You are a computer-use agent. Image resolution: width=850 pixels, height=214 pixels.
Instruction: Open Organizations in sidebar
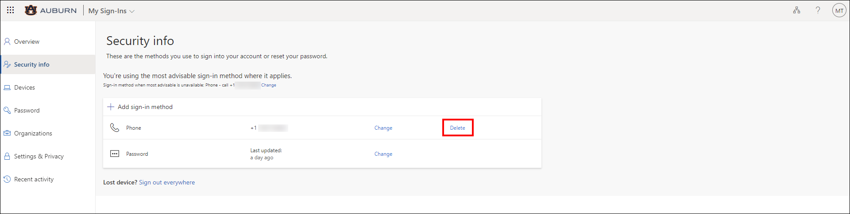[48, 133]
